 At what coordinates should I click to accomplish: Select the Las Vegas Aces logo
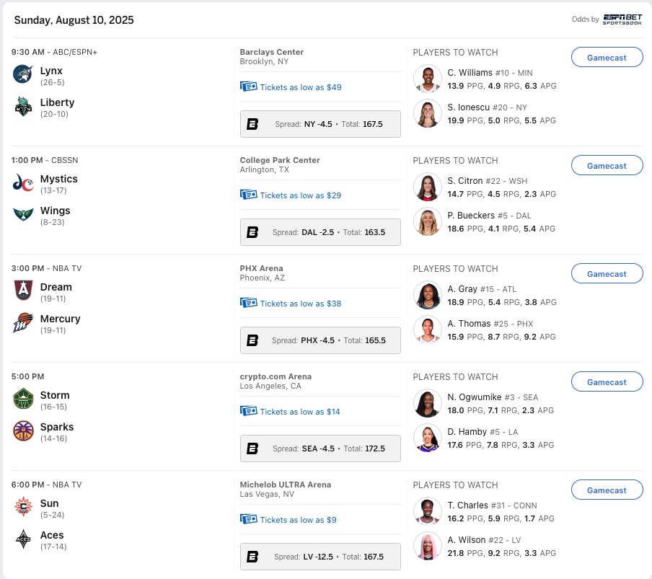tap(23, 539)
